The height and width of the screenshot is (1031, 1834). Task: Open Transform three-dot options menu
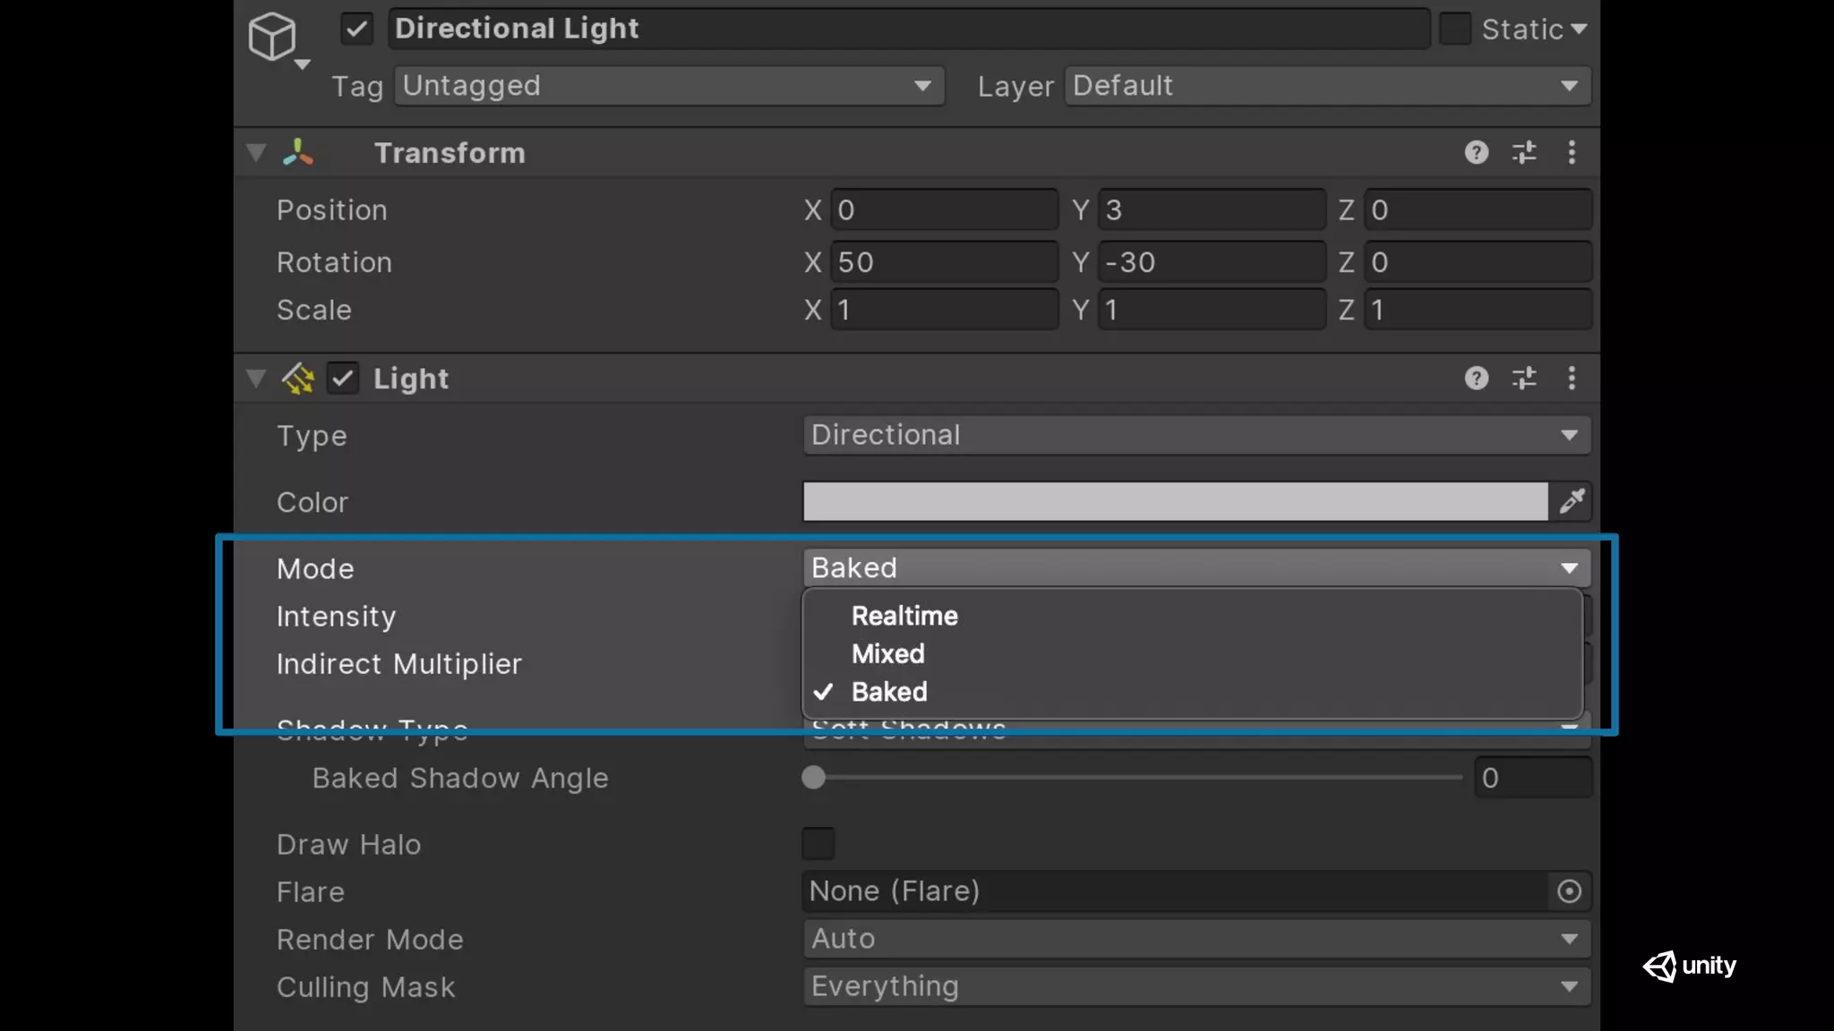pos(1572,152)
